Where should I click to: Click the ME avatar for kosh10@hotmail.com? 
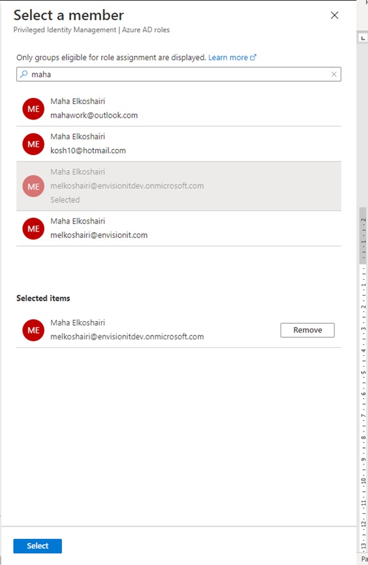33,144
